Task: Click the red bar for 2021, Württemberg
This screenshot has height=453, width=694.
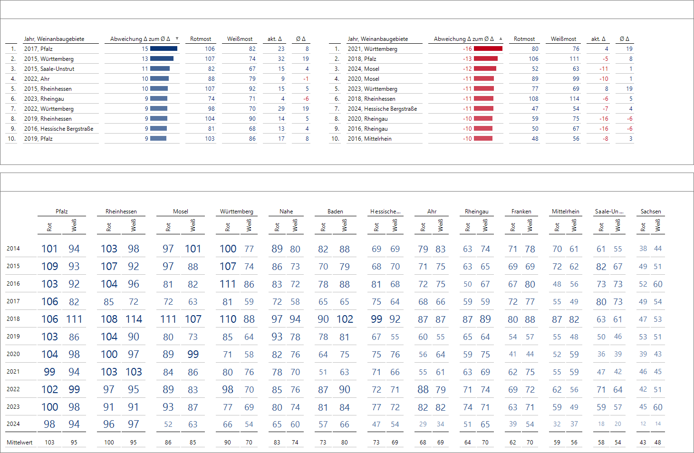Action: click(488, 49)
